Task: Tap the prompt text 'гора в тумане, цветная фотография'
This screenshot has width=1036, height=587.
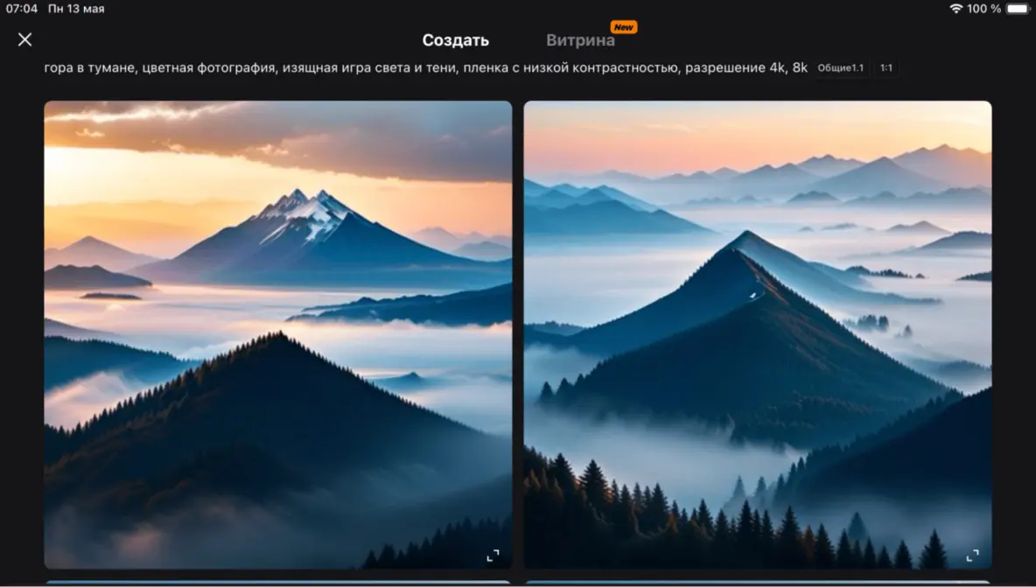Action: click(159, 68)
